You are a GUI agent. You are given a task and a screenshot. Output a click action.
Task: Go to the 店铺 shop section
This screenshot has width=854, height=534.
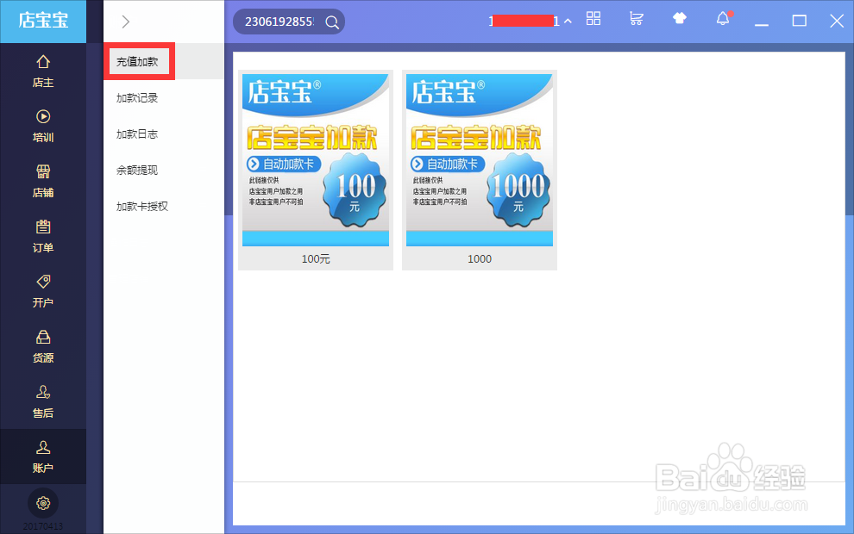[43, 181]
